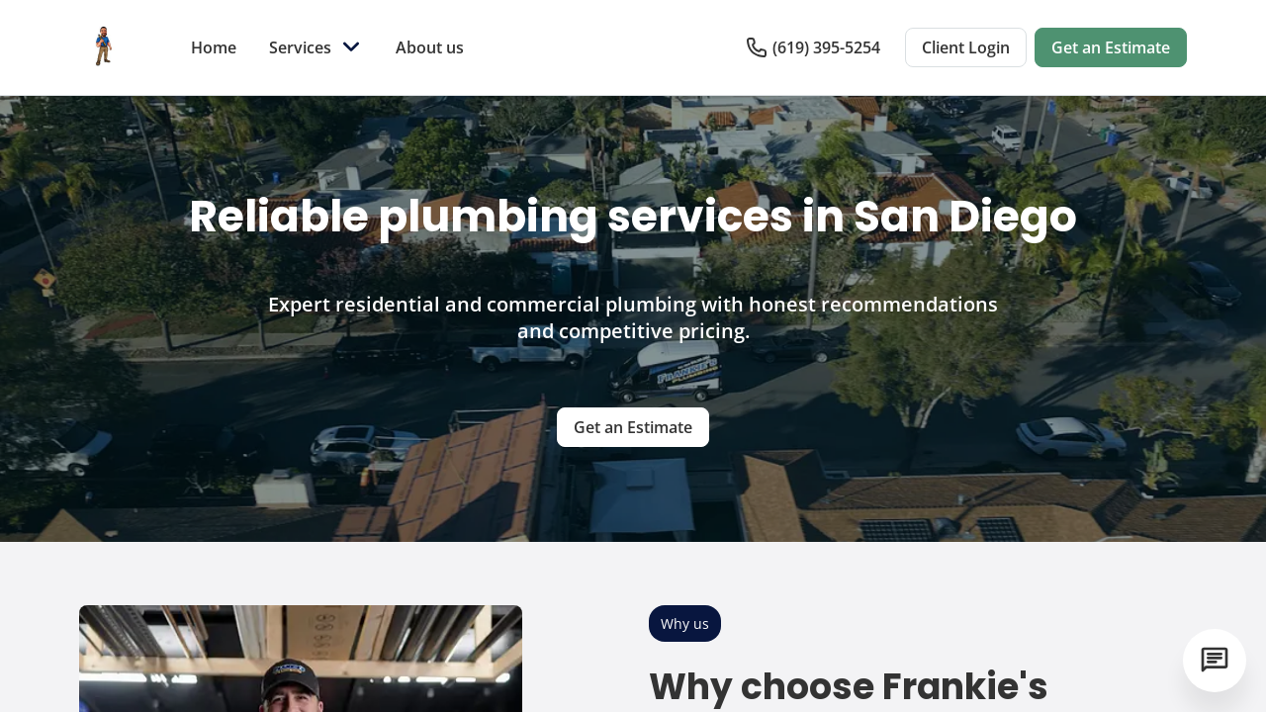Open the About us page
The height and width of the screenshot is (712, 1266).
coord(429,47)
